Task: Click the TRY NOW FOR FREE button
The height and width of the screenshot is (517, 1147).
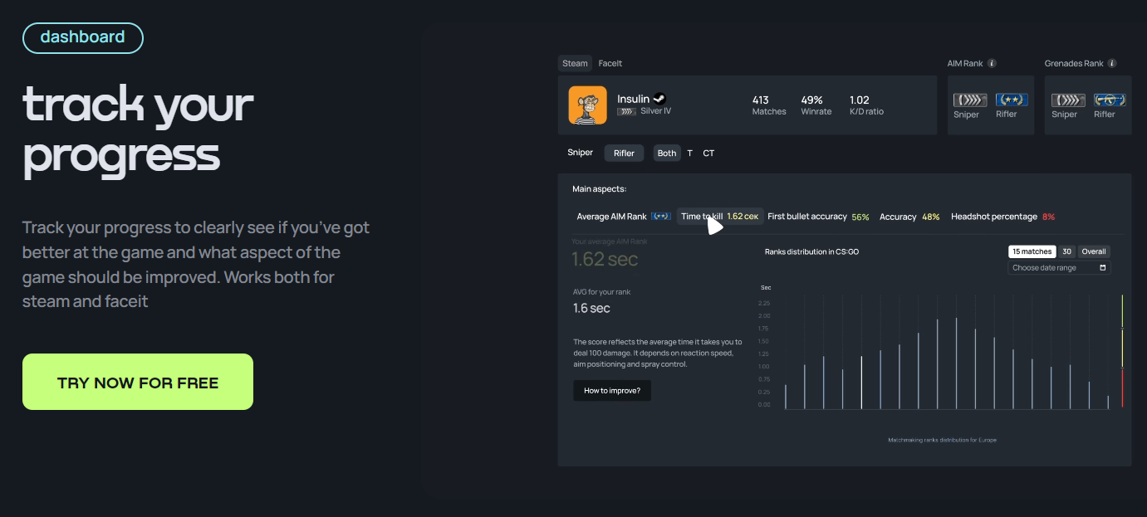Action: point(138,381)
